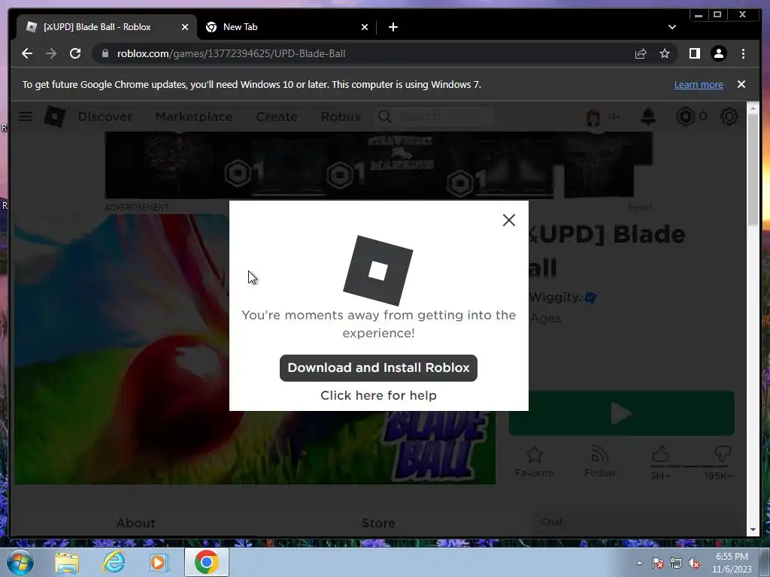Screen dimensions: 770x577
Task: Open the Windows Start menu
Action: (x=20, y=562)
